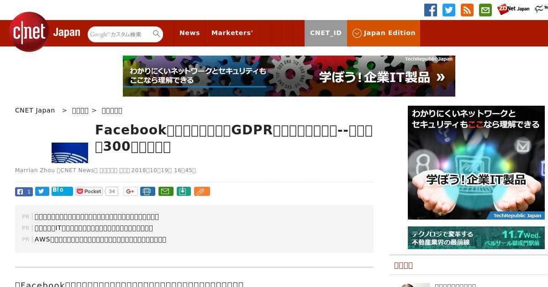Screen dimensions: 548x287
Task: Share article via Twitter button
Action: click(x=42, y=191)
